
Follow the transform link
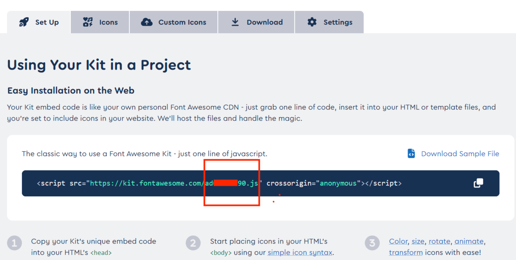(x=406, y=253)
